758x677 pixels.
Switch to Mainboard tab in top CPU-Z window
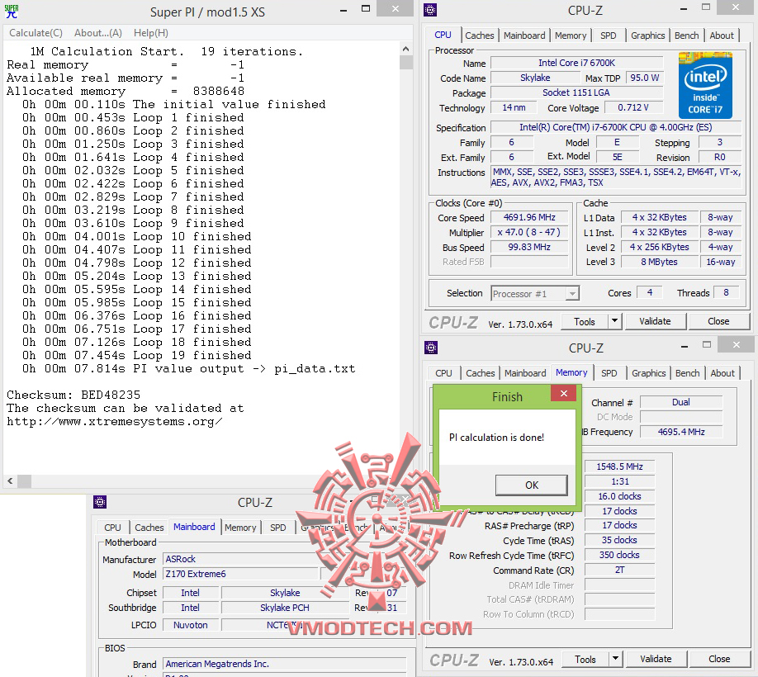click(524, 36)
